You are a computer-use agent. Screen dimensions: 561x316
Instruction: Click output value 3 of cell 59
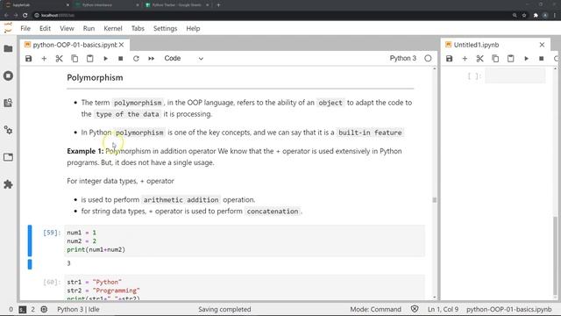[68, 263]
